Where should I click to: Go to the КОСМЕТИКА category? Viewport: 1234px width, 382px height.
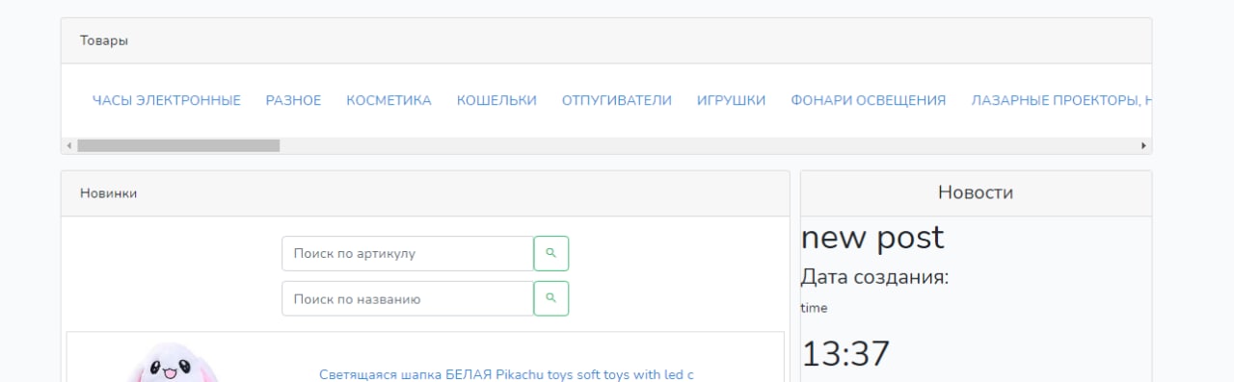point(389,100)
